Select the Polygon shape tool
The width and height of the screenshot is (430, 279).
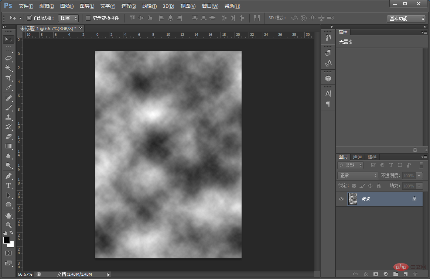coord(8,205)
